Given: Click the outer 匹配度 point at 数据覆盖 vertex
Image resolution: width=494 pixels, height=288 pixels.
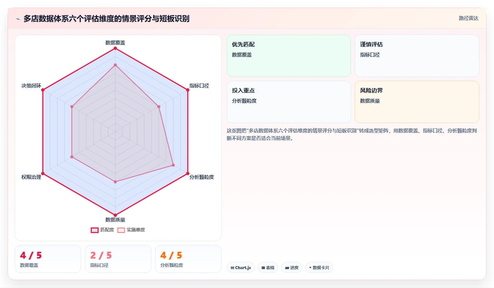Looking at the screenshot, I should click(115, 48).
